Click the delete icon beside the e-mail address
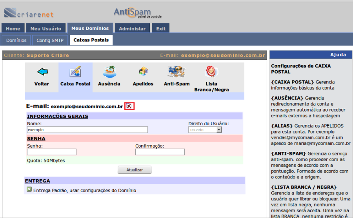This screenshot has height=218, width=353. (x=129, y=106)
